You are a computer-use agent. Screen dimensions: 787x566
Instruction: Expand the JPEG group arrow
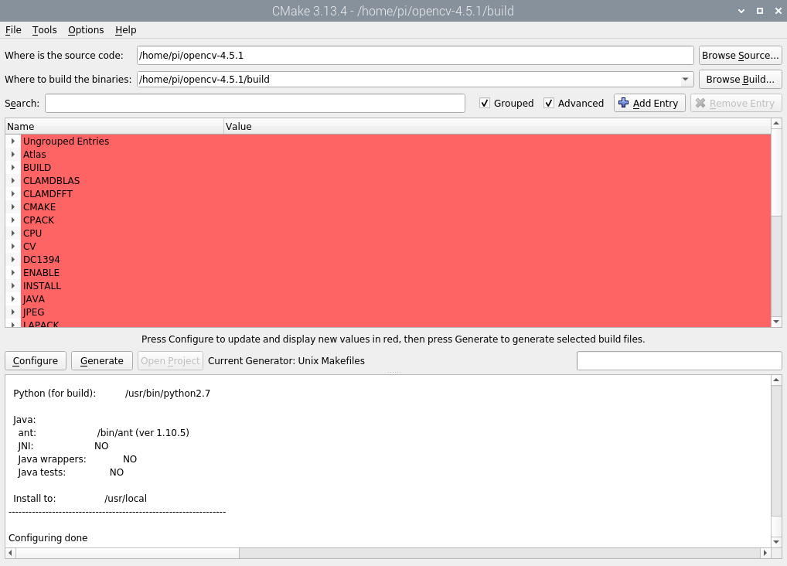(x=13, y=312)
